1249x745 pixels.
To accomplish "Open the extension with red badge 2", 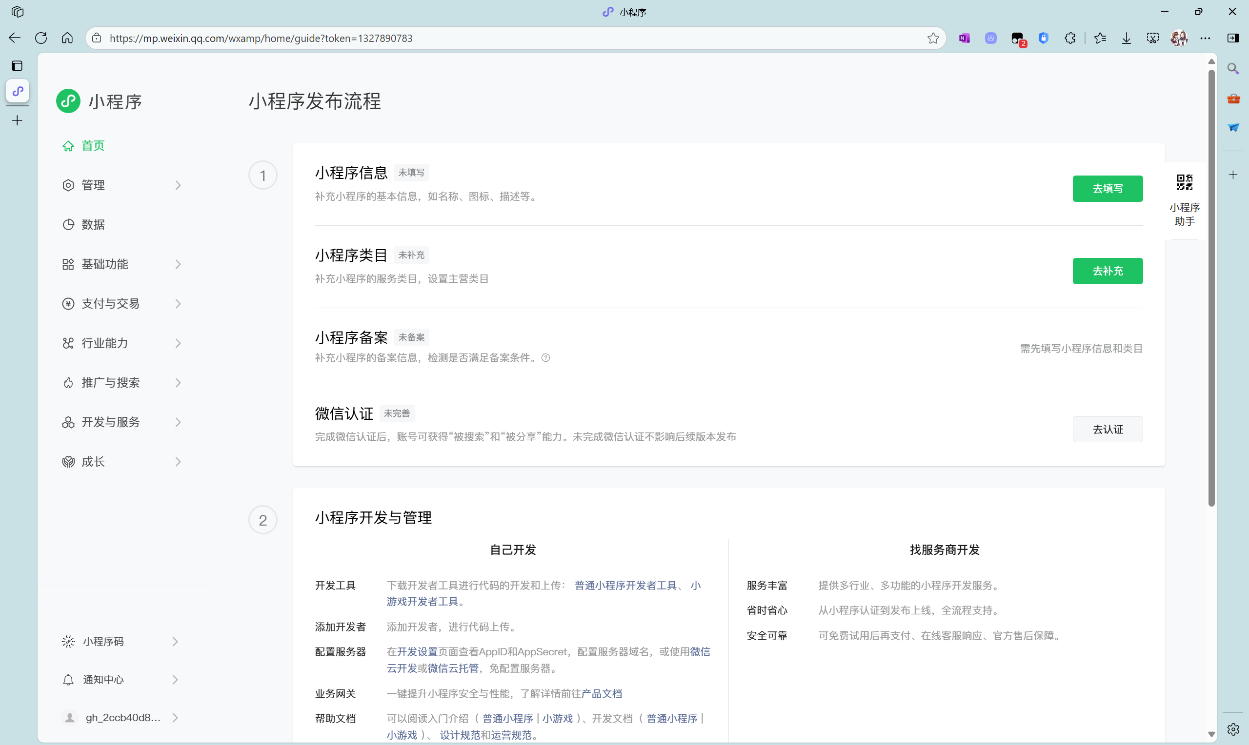I will click(x=1018, y=39).
